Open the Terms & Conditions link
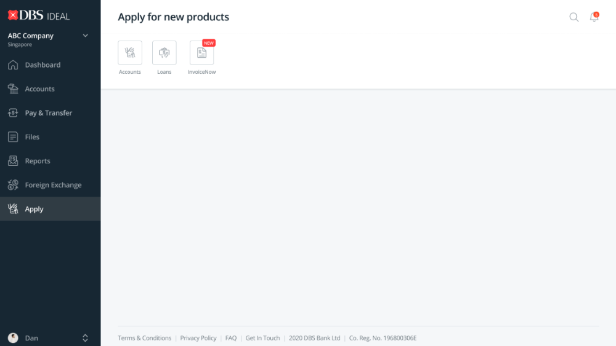 tap(145, 338)
